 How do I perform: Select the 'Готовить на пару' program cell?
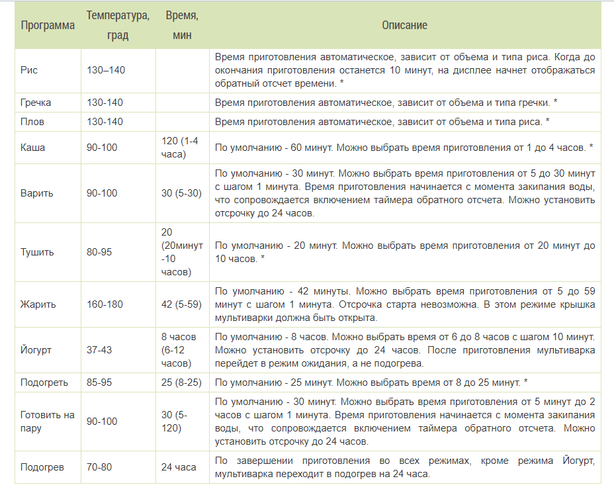[48, 422]
